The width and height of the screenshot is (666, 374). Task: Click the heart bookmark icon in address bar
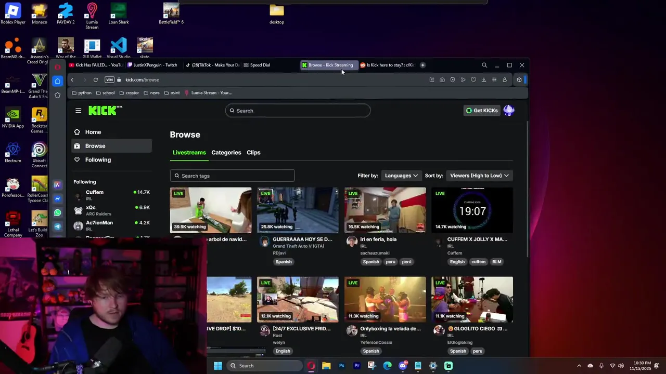point(473,80)
